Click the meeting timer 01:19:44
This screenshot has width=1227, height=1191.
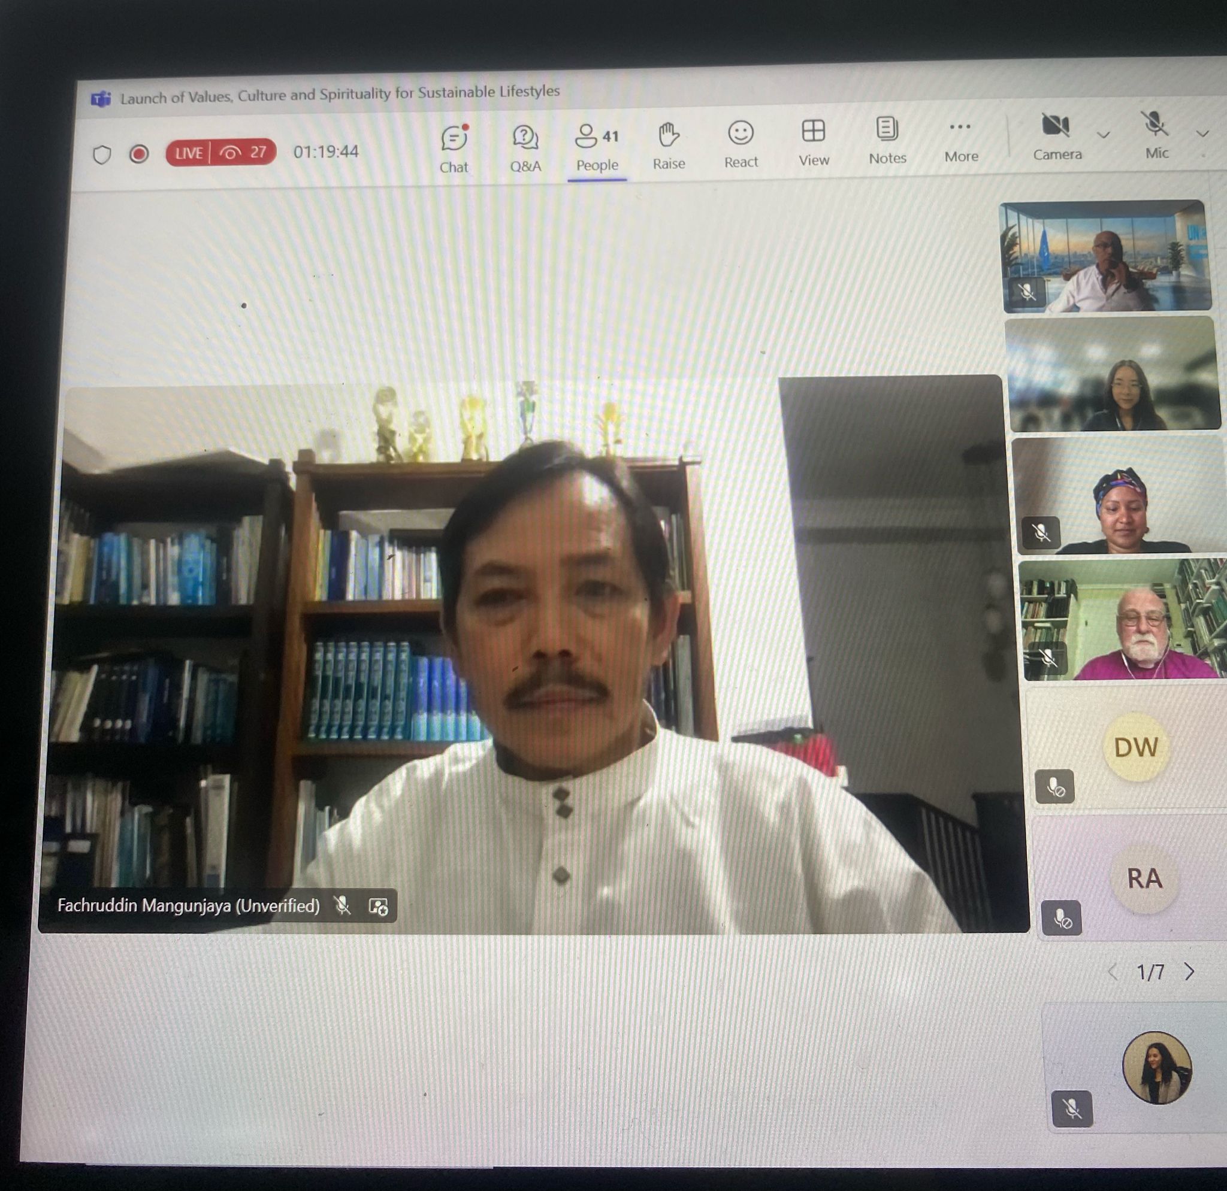(x=325, y=151)
